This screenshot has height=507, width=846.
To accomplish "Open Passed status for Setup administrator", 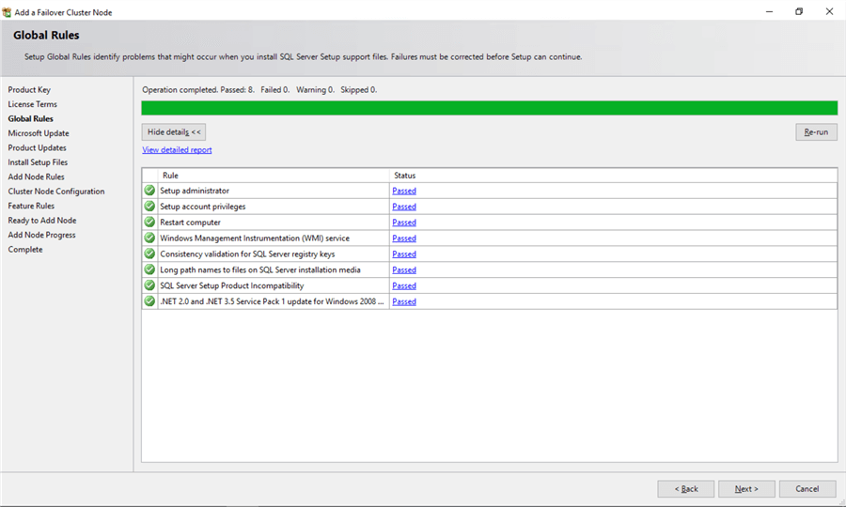I will (404, 191).
